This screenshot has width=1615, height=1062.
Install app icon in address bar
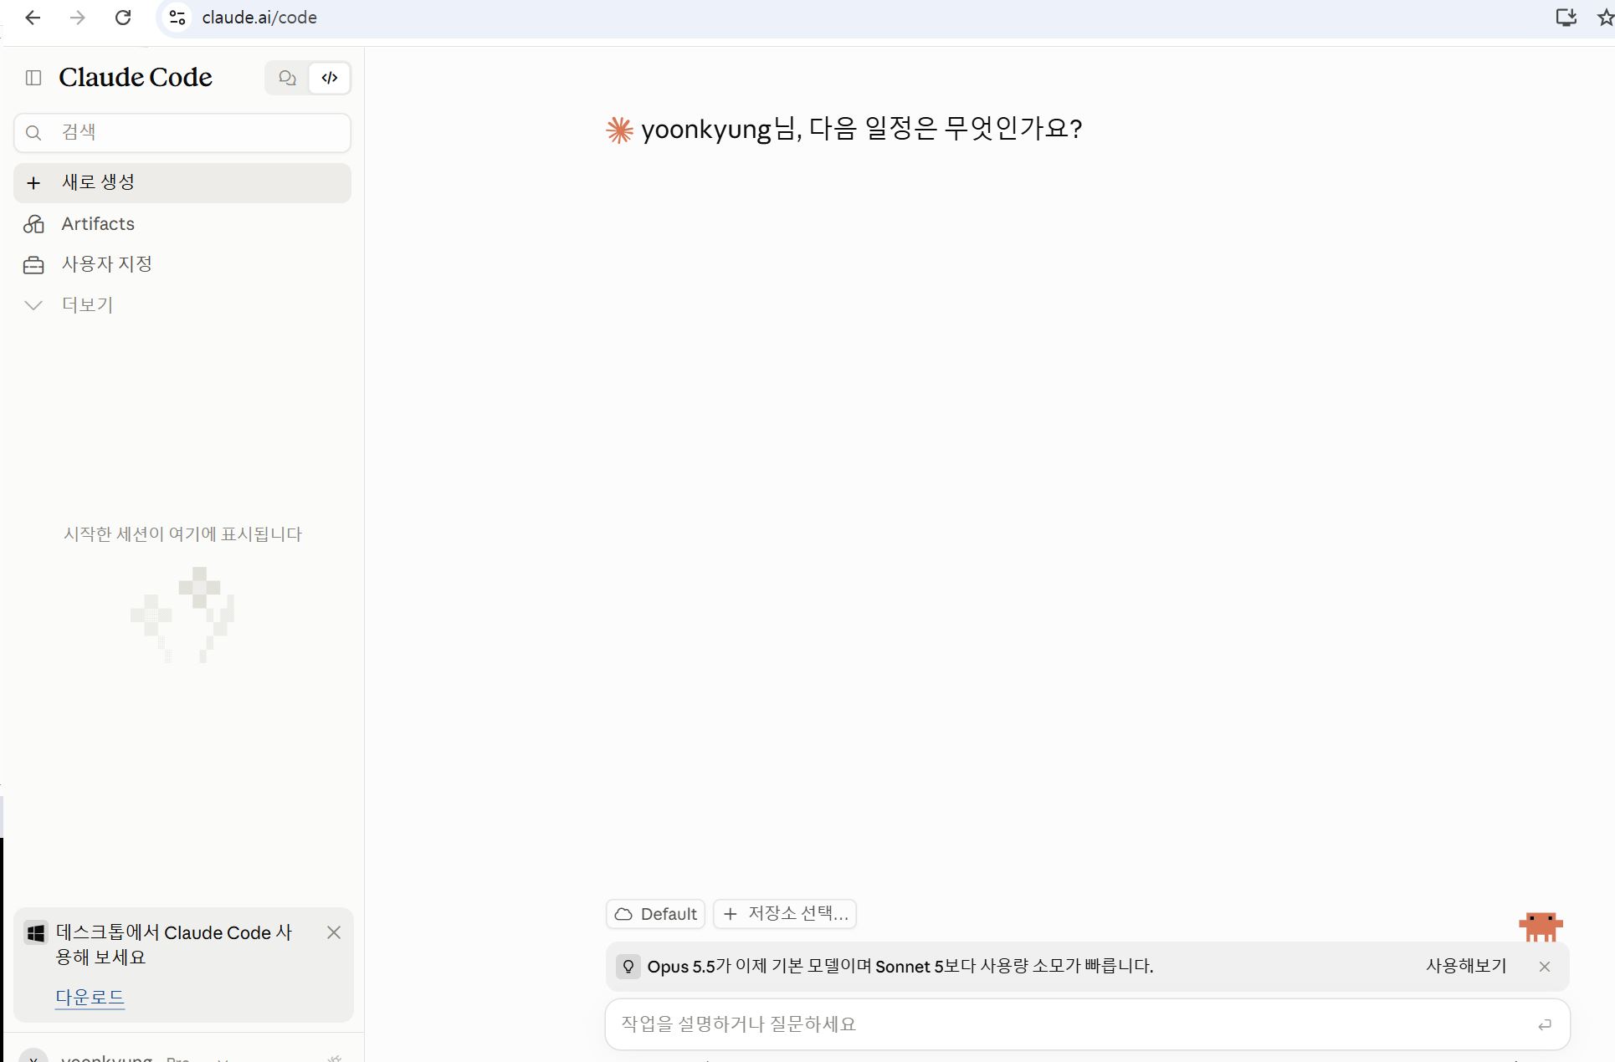pos(1566,18)
